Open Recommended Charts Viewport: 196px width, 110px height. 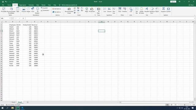coord(69,10)
